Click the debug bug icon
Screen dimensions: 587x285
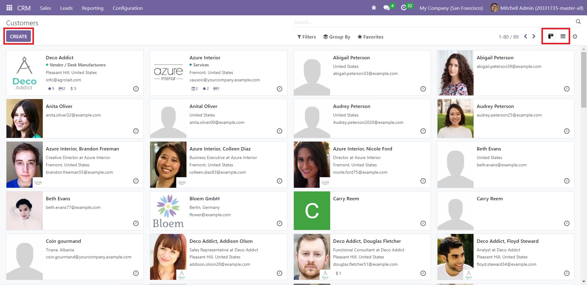374,8
